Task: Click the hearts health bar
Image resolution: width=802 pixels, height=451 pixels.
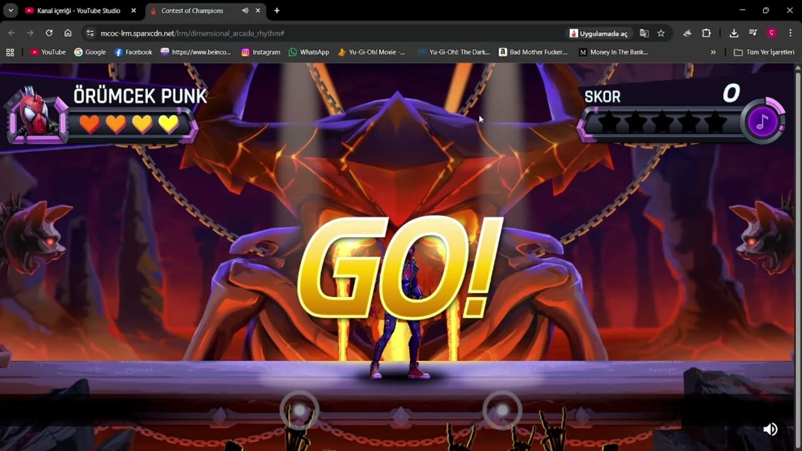Action: click(x=129, y=124)
